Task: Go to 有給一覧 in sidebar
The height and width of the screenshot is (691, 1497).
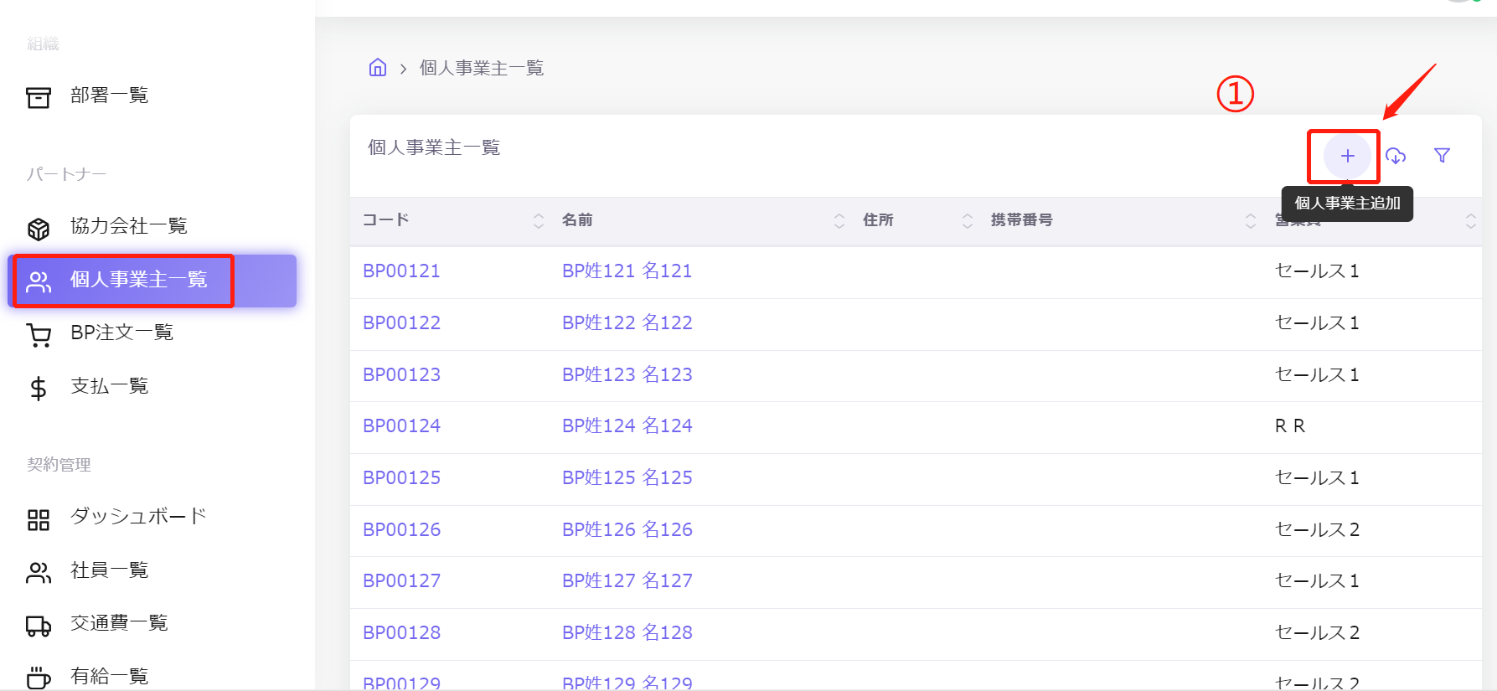Action: point(109,676)
